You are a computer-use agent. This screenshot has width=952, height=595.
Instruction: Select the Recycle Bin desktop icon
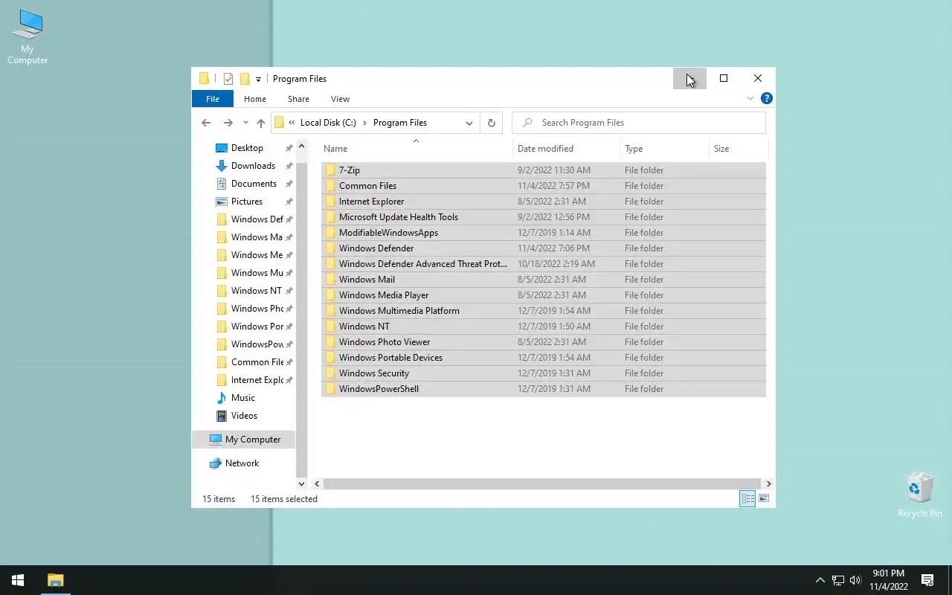[920, 495]
